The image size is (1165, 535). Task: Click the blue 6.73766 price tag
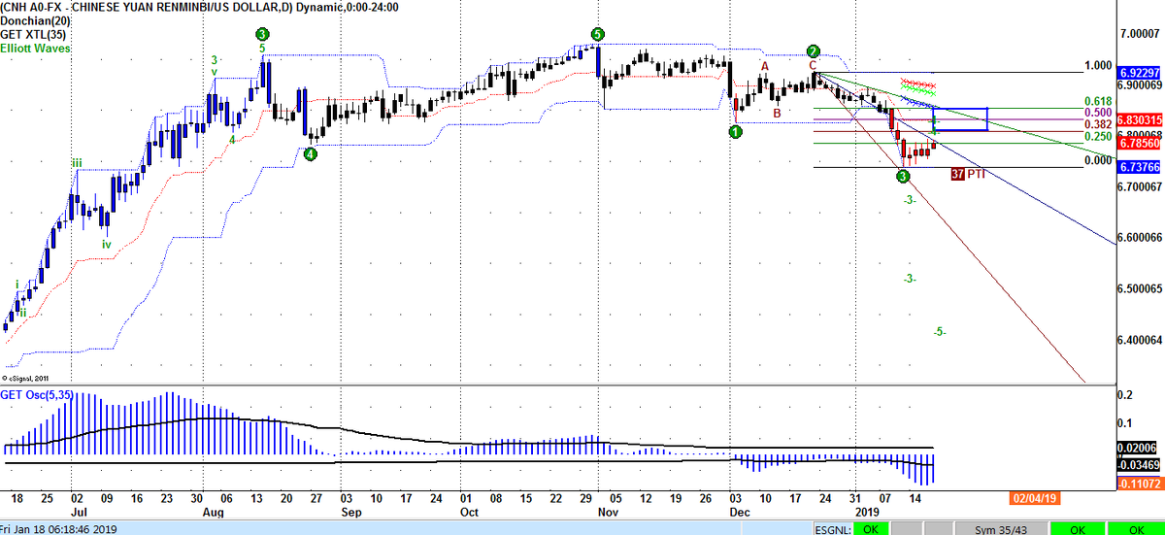(1138, 167)
